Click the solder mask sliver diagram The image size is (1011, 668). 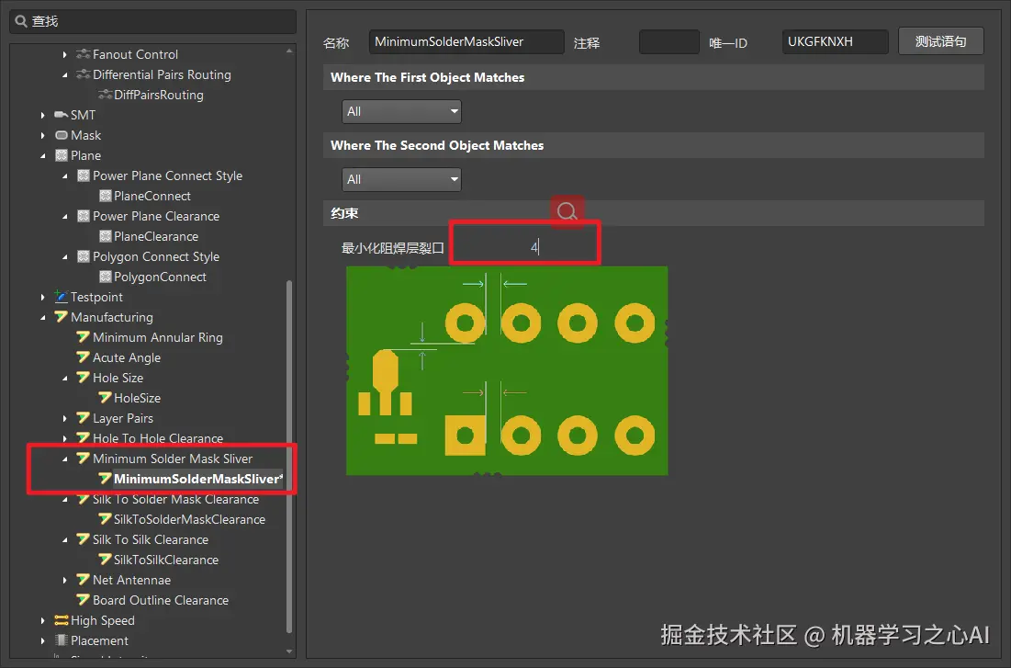tap(507, 370)
